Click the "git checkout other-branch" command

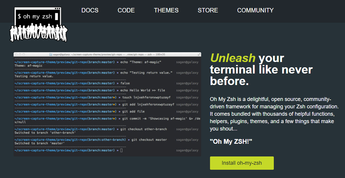(x=144, y=129)
